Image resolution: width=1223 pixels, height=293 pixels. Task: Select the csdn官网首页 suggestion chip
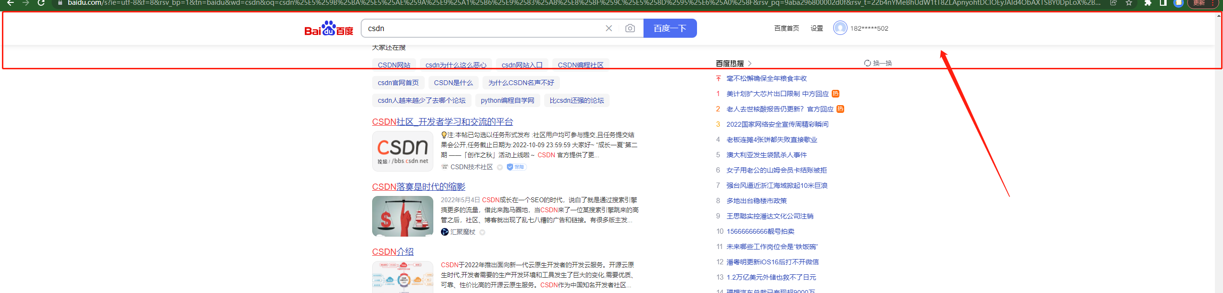(398, 83)
